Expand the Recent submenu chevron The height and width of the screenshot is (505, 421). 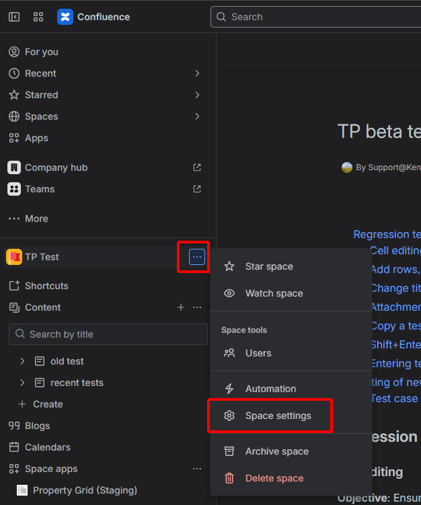click(197, 73)
